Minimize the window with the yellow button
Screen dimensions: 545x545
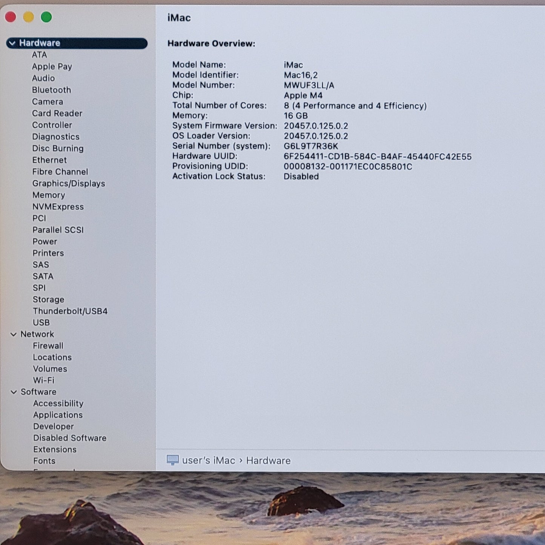click(29, 17)
